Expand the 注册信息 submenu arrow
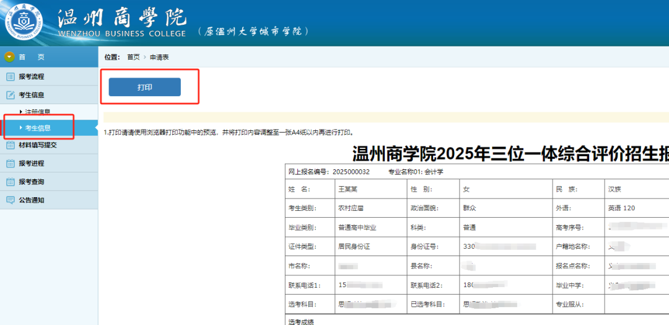This screenshot has width=669, height=325. 21,112
